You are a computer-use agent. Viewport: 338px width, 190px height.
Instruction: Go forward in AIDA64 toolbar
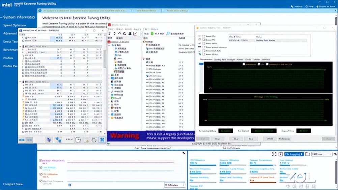(114, 34)
